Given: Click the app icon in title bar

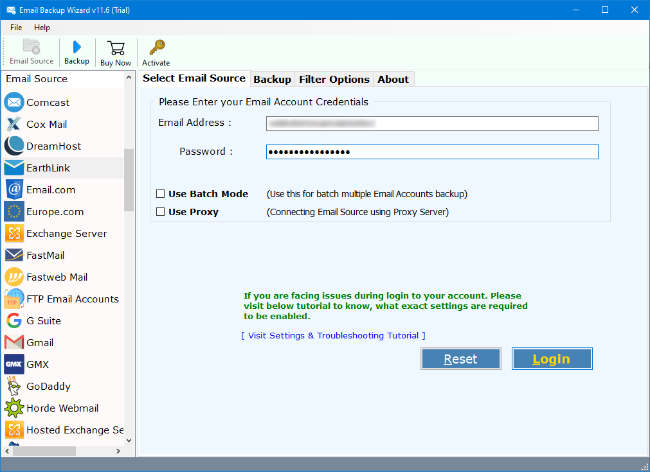Looking at the screenshot, I should click(11, 10).
